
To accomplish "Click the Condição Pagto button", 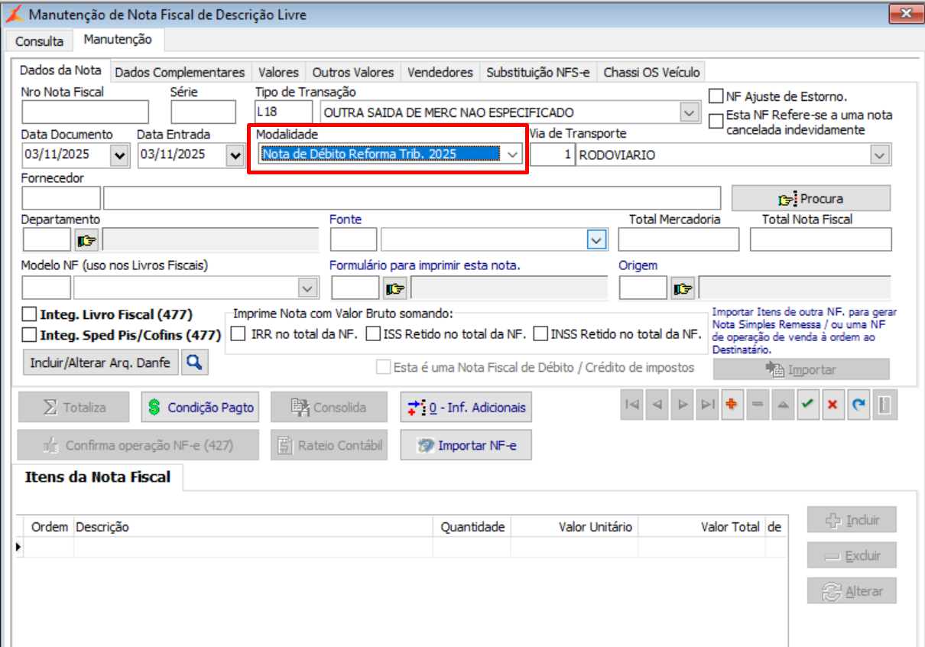I will pos(200,408).
